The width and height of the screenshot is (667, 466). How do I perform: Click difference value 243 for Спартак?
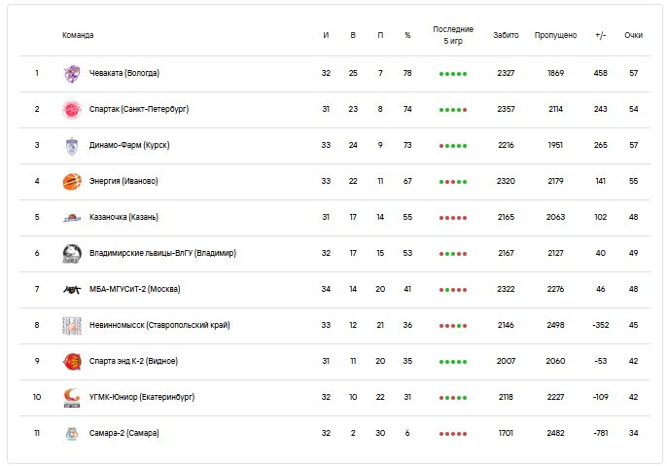coord(600,109)
